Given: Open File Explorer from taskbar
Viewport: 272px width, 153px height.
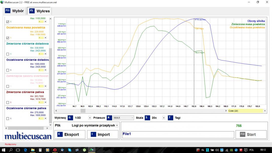Looking at the screenshot, I should pos(33,150).
